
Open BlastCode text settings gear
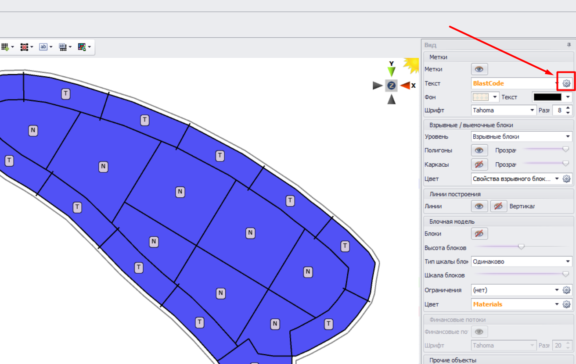(566, 83)
